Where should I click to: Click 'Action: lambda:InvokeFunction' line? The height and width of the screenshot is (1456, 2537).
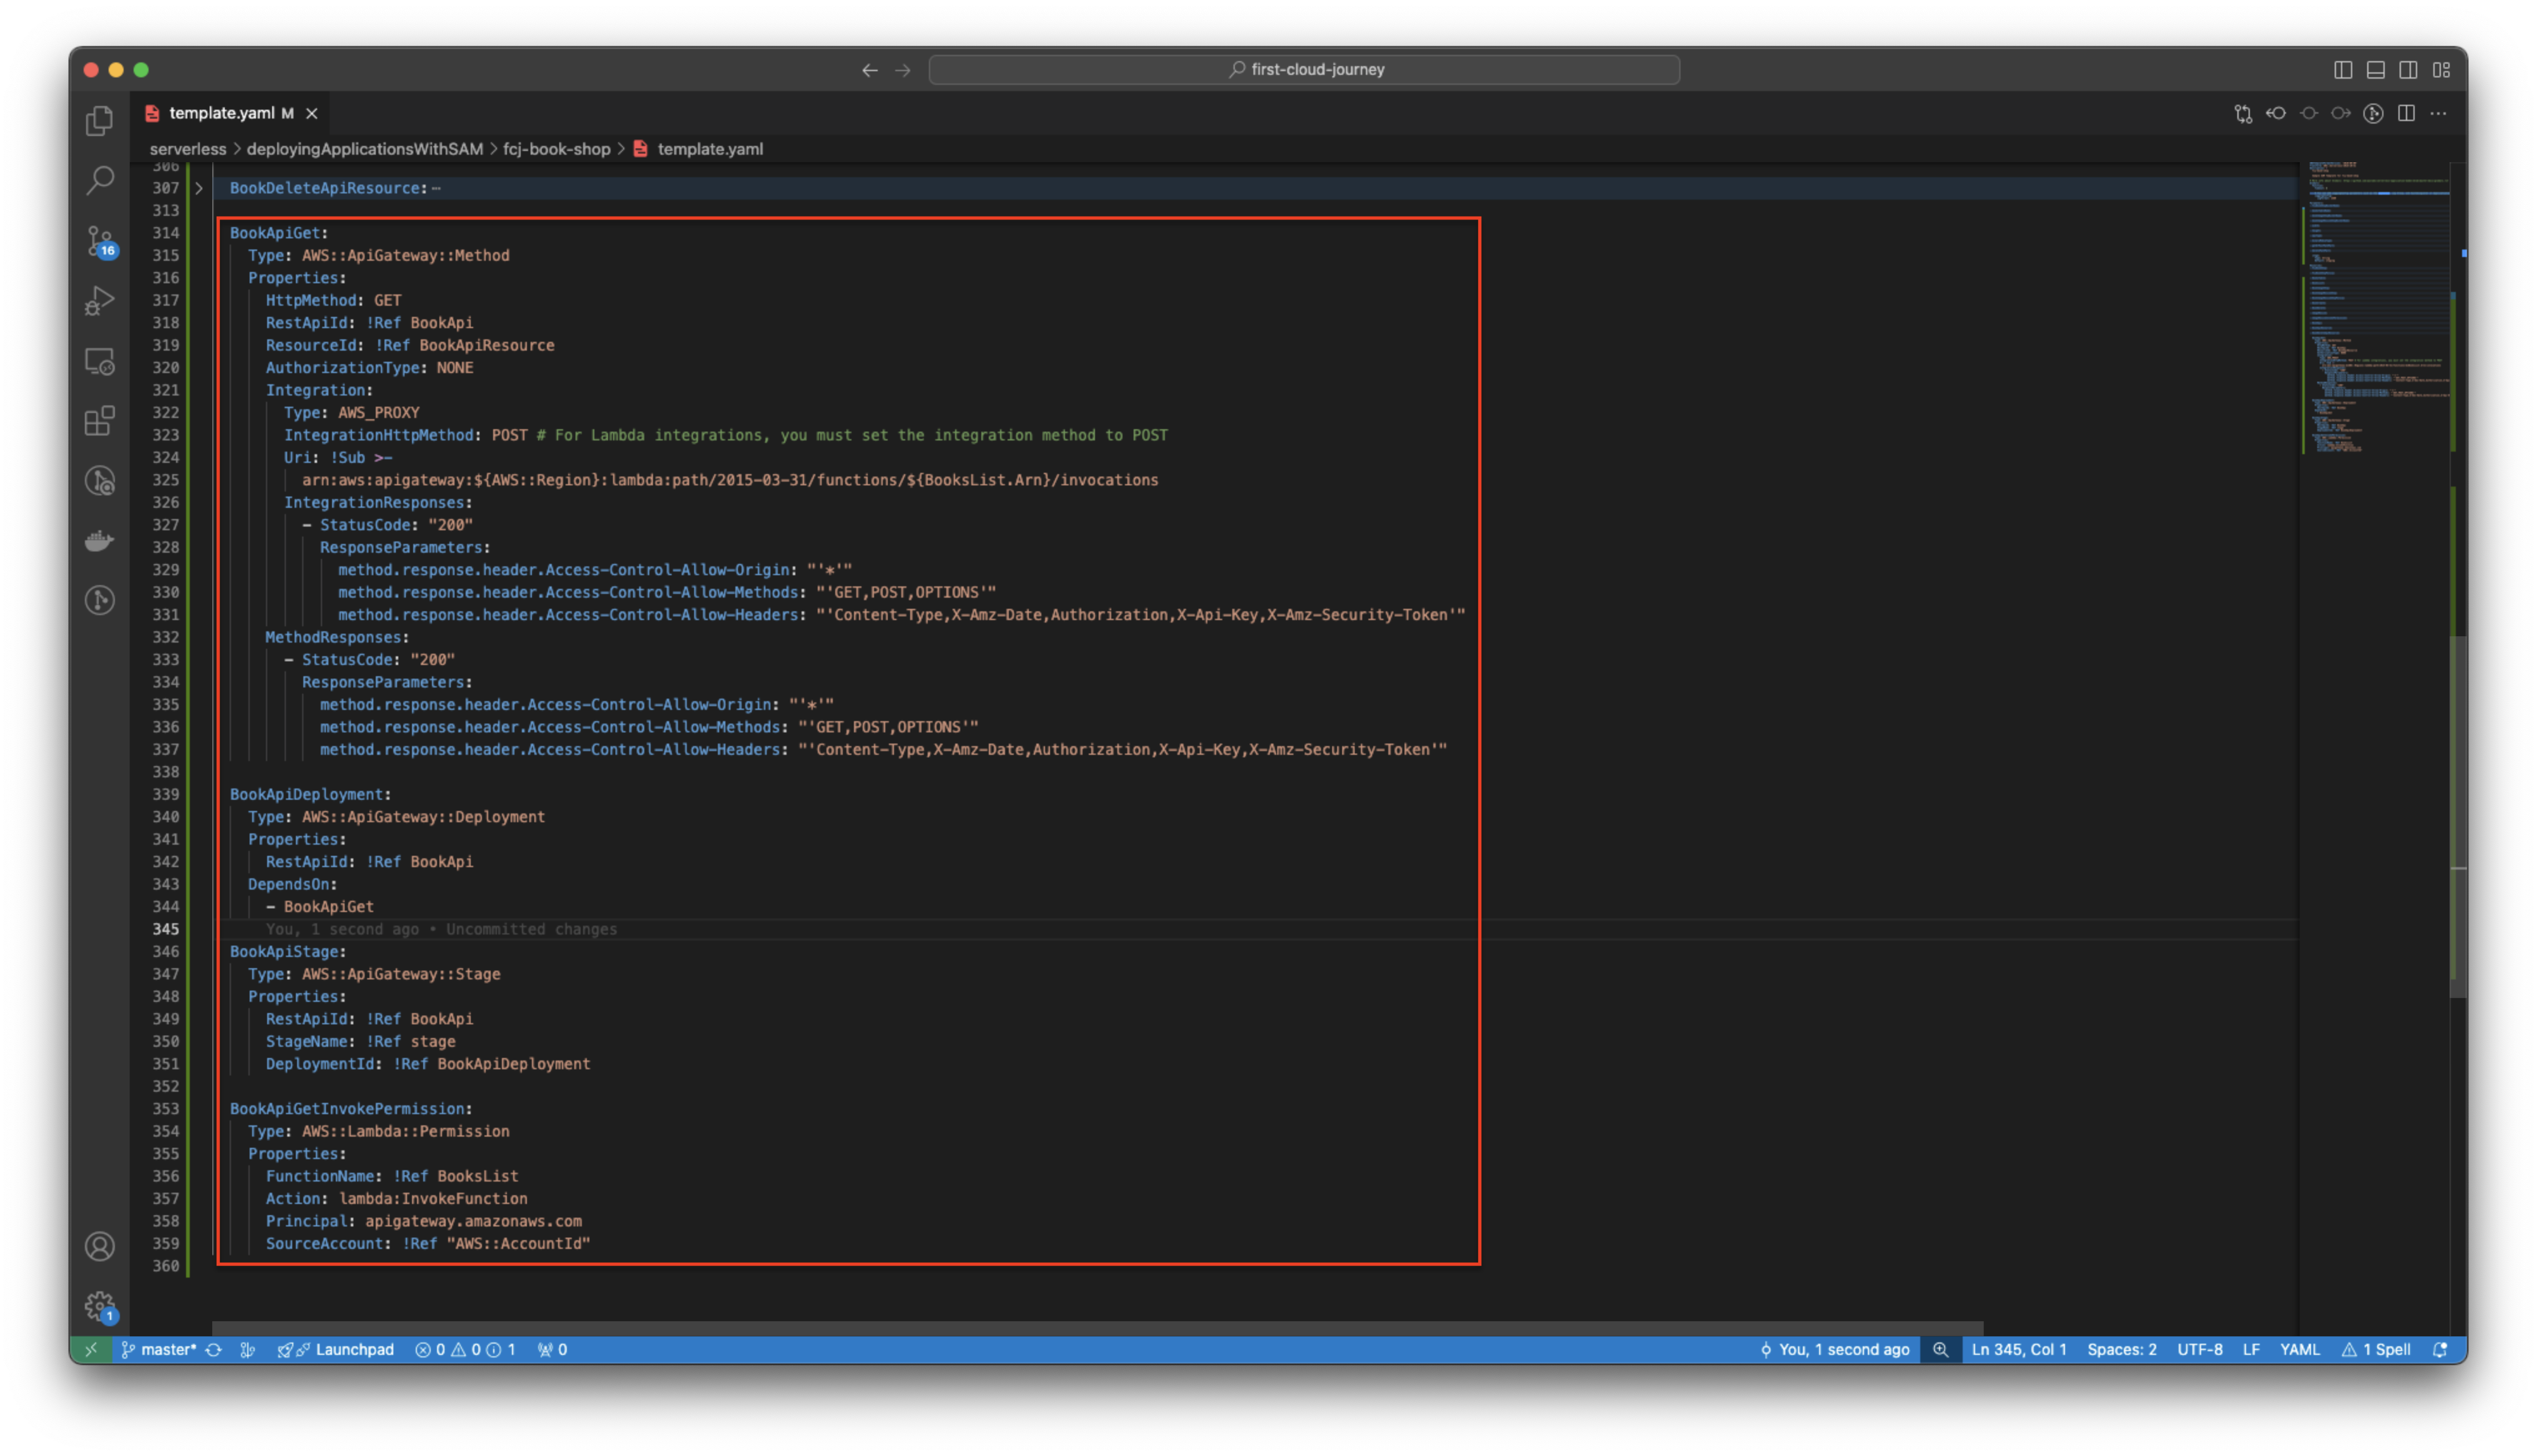(396, 1198)
